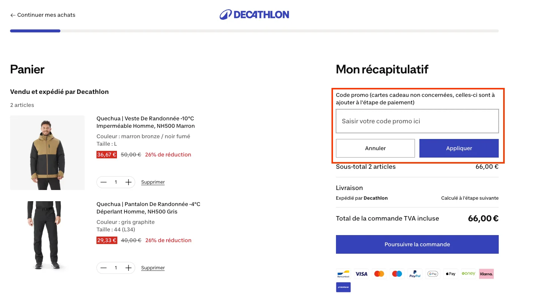533x304 pixels.
Task: Click the Google Pay icon
Action: pos(432,274)
